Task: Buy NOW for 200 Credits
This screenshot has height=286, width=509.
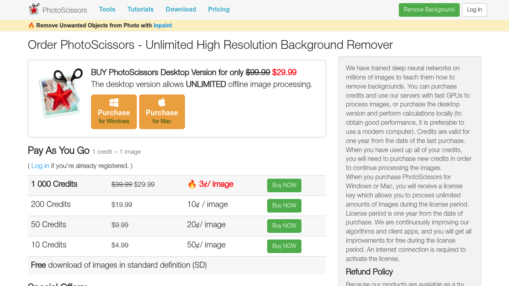Action: coord(284,206)
